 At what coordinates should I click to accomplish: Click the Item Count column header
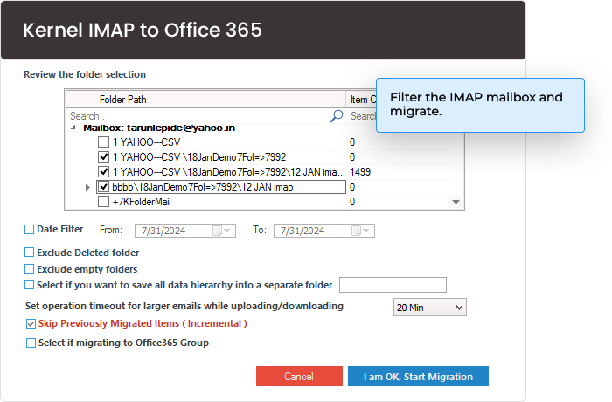pyautogui.click(x=361, y=100)
